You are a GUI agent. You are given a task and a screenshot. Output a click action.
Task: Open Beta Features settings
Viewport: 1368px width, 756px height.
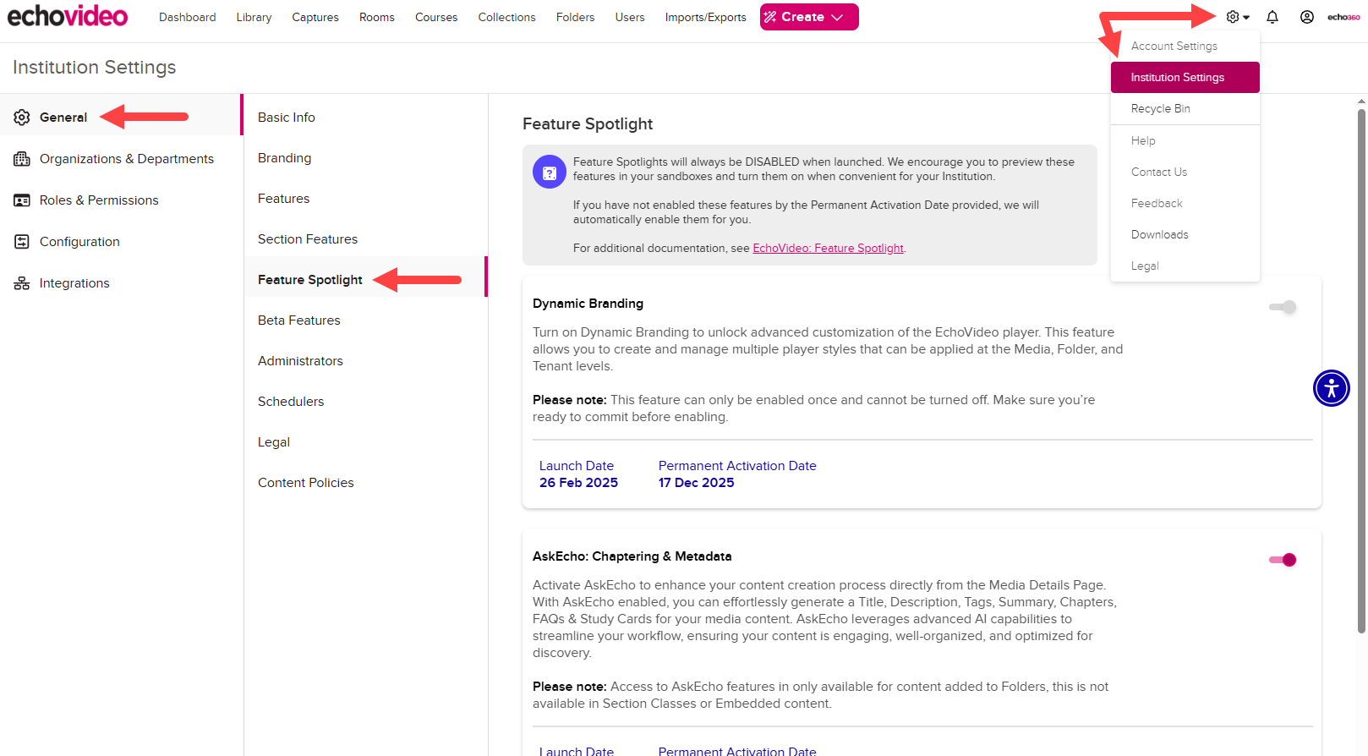click(x=366, y=320)
